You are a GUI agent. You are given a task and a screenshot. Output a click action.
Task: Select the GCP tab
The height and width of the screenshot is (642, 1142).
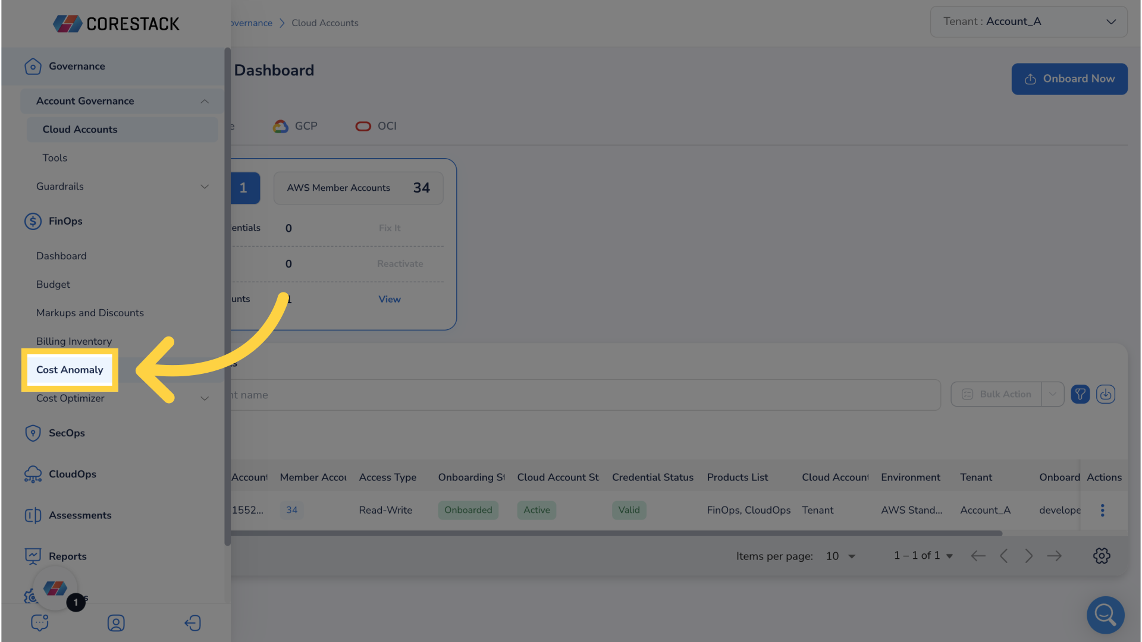point(296,126)
